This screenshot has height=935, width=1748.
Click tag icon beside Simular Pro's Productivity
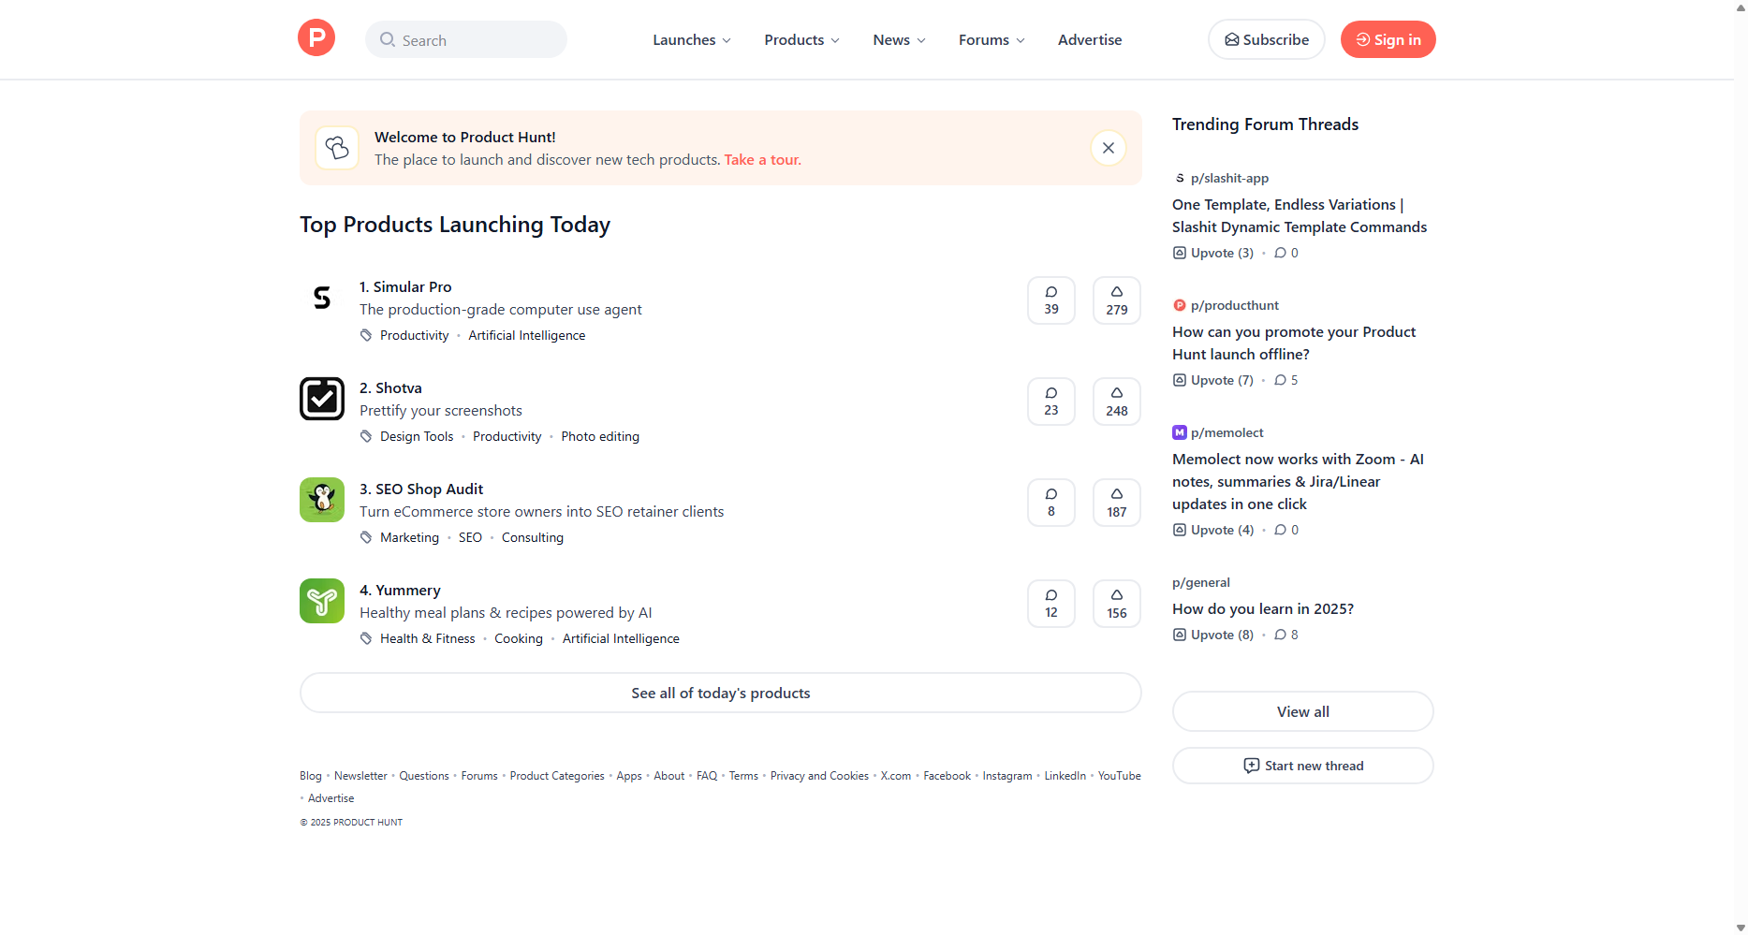click(366, 335)
